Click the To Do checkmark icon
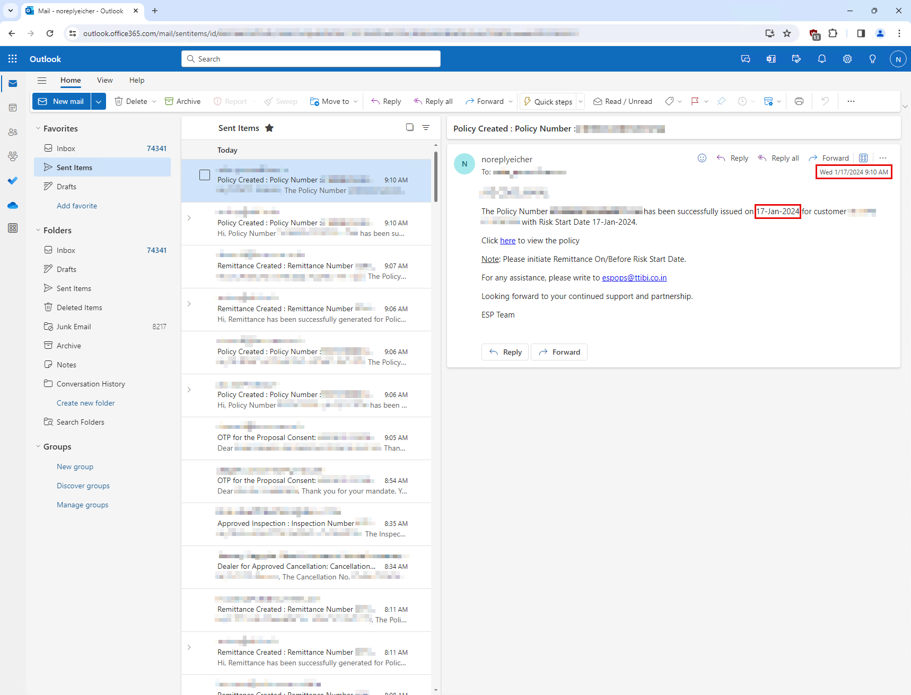Viewport: 911px width, 695px height. 13,181
